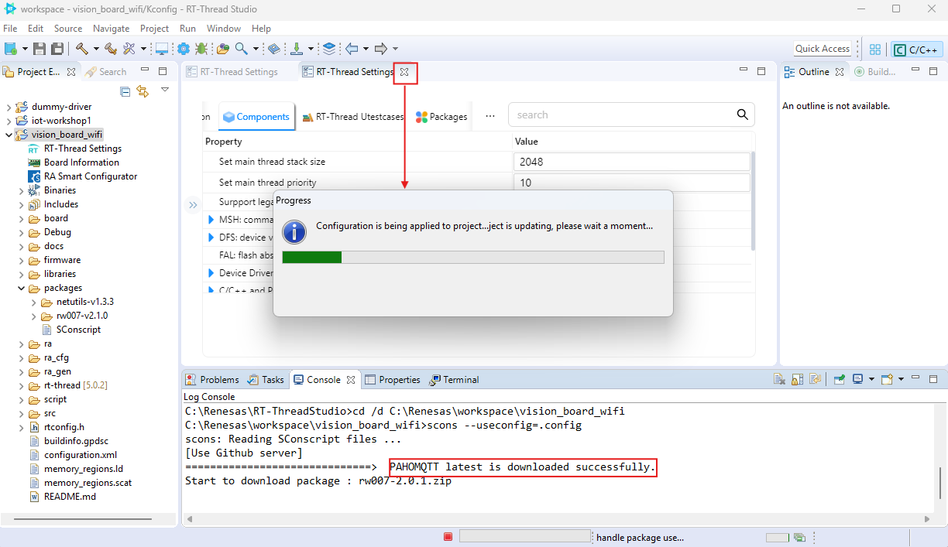Click the green Debug bug icon
The width and height of the screenshot is (948, 547).
201,49
